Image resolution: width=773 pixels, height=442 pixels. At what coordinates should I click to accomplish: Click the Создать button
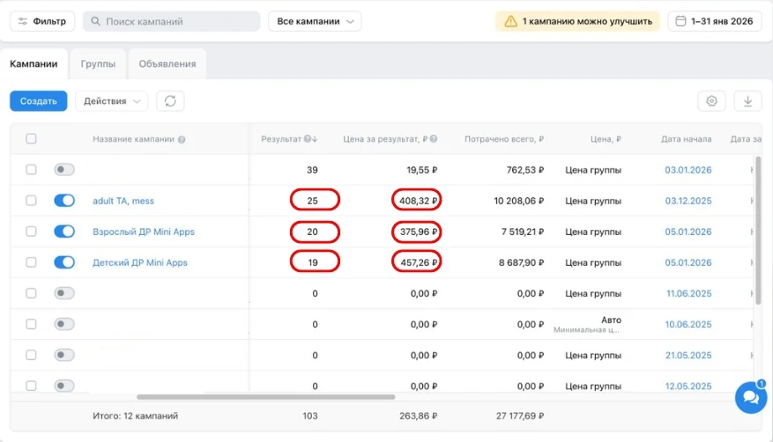pos(39,101)
